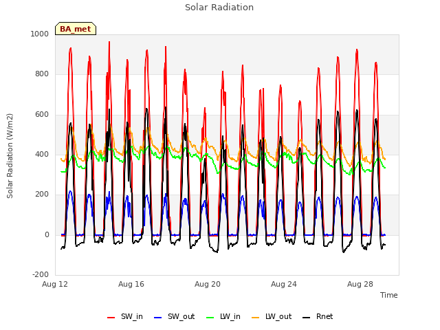Click the -200 y-axis tick label
Image resolution: width=440 pixels, height=330 pixels.
click(x=41, y=274)
